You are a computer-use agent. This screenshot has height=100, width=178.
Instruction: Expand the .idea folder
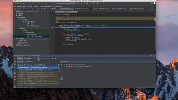click(x=16, y=13)
